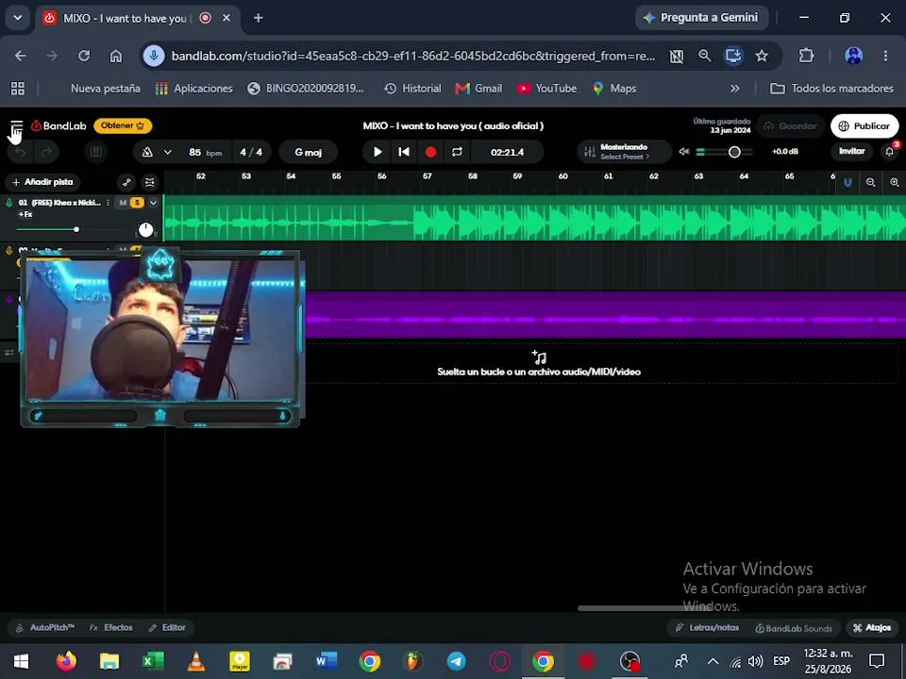Toggle the automation view icon
The height and width of the screenshot is (679, 906).
tap(126, 182)
